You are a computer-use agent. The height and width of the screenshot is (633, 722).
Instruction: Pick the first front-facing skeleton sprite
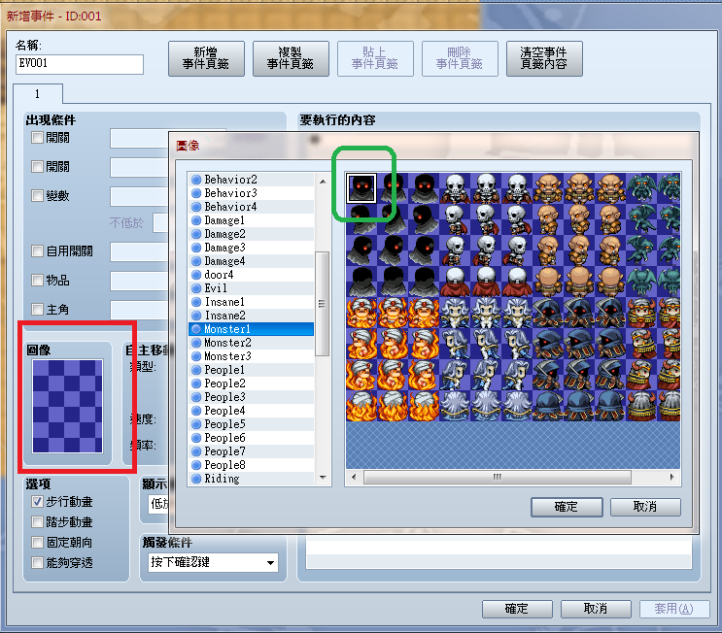tap(455, 188)
